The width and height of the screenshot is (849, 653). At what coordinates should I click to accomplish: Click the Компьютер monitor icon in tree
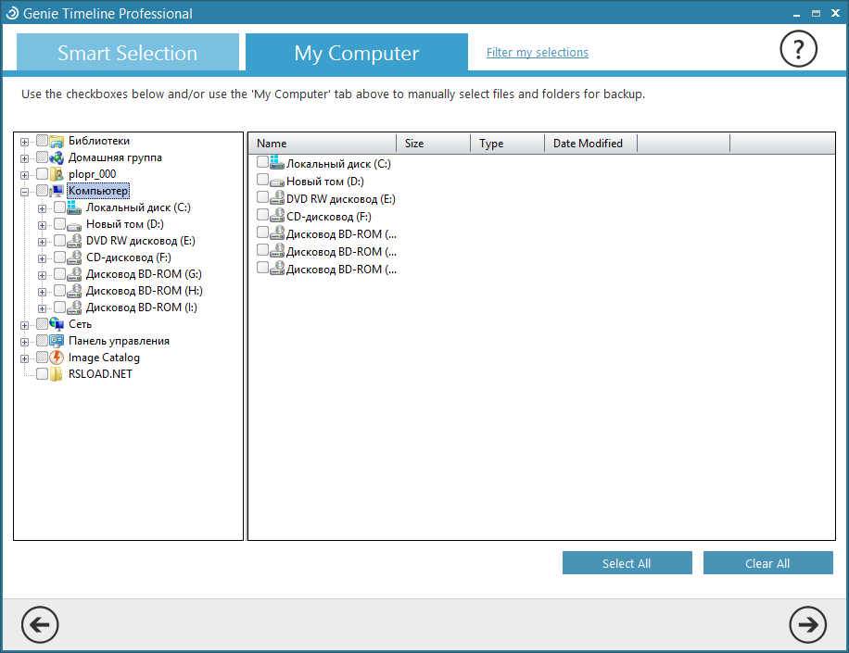click(57, 191)
